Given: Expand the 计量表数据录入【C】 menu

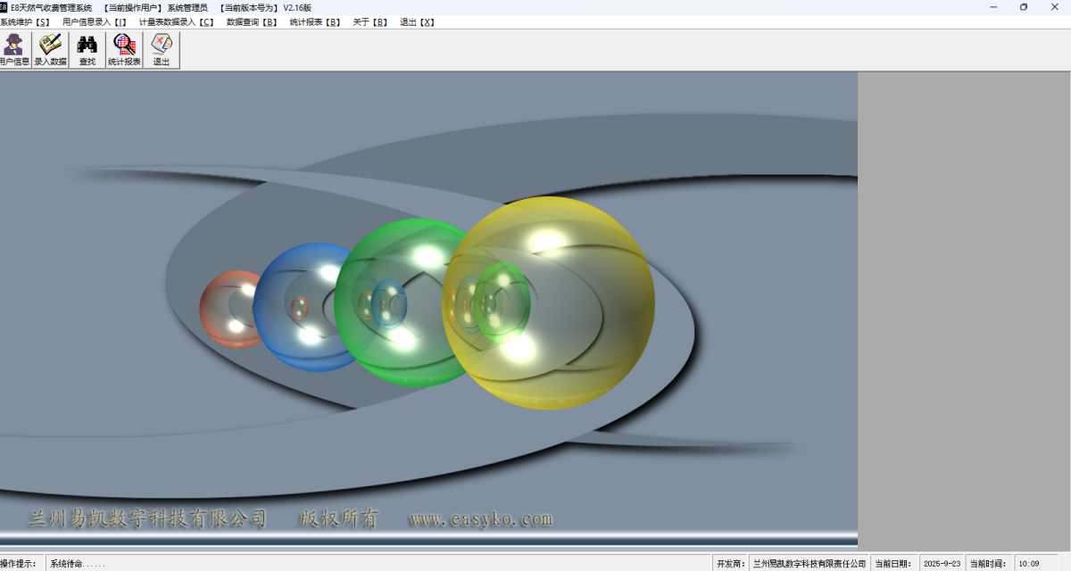Looking at the screenshot, I should point(177,22).
